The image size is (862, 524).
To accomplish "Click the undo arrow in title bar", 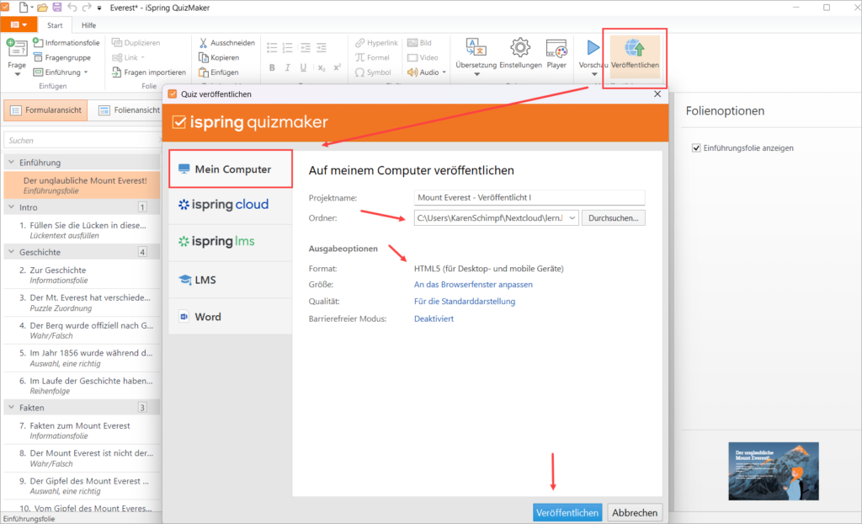I will (x=72, y=8).
